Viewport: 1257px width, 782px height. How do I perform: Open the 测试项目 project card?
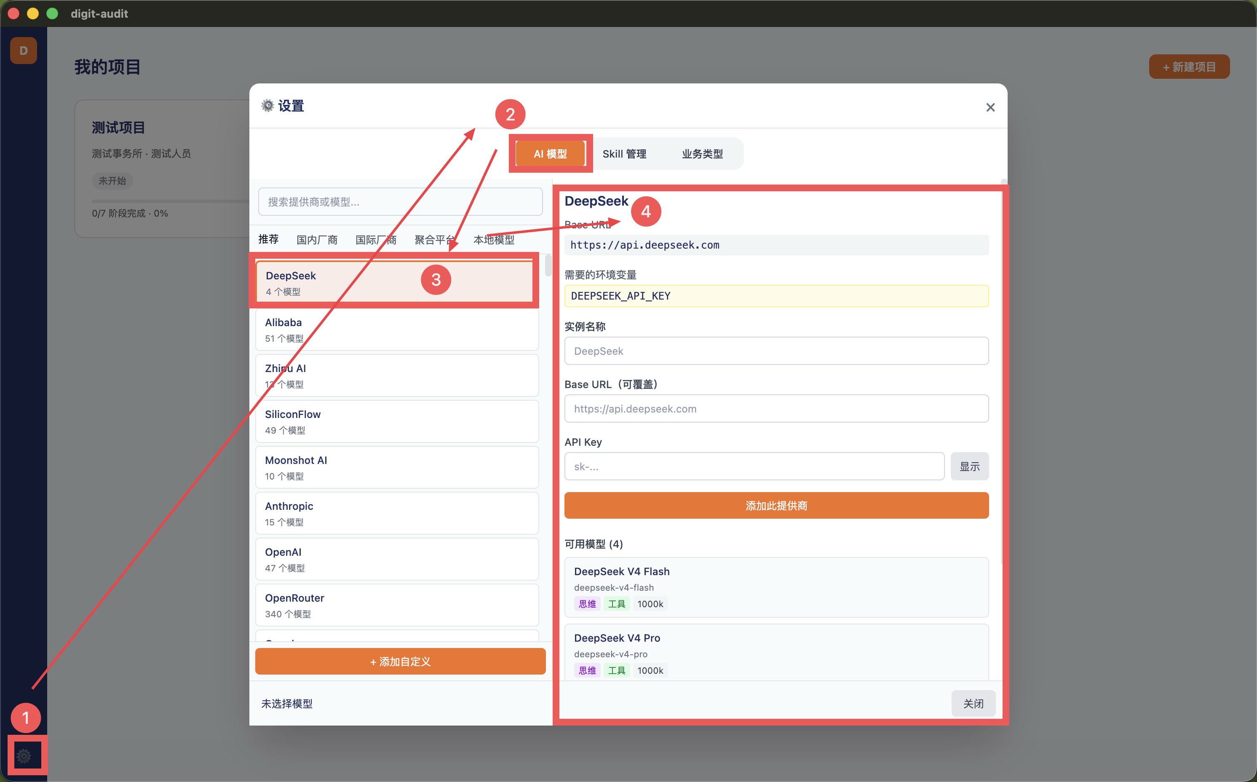pos(162,169)
